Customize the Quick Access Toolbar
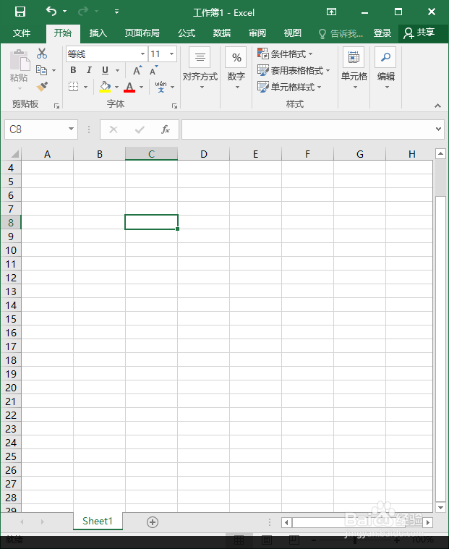449x549 pixels. [x=116, y=12]
